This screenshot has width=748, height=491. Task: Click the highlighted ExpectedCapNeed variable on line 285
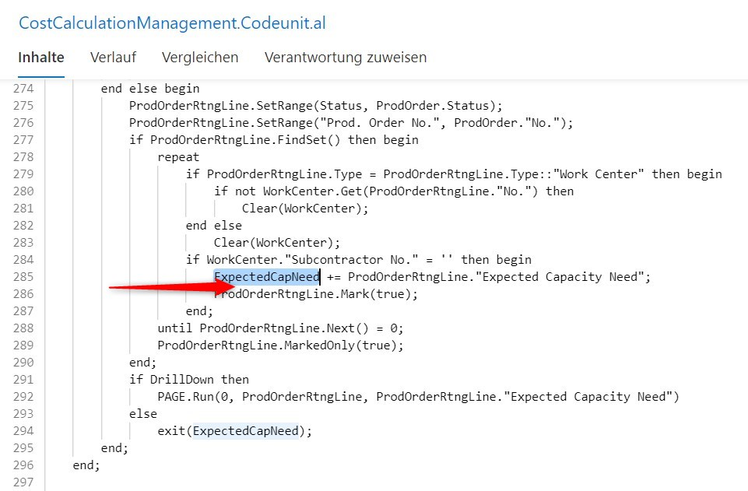tap(266, 276)
